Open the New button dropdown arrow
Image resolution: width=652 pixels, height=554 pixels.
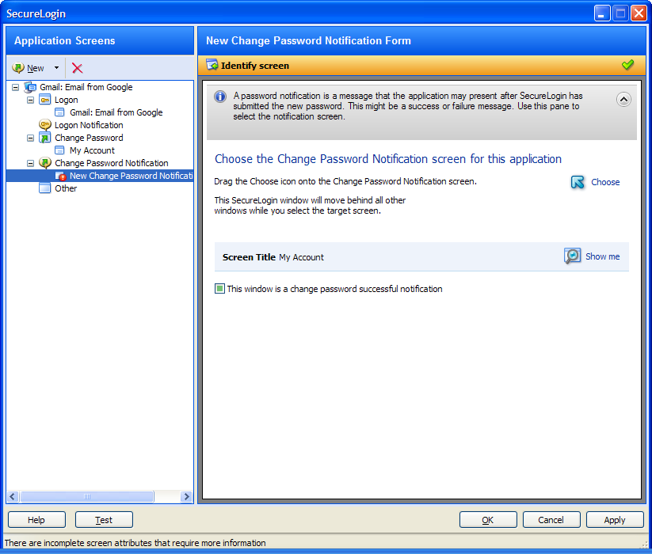[56, 68]
